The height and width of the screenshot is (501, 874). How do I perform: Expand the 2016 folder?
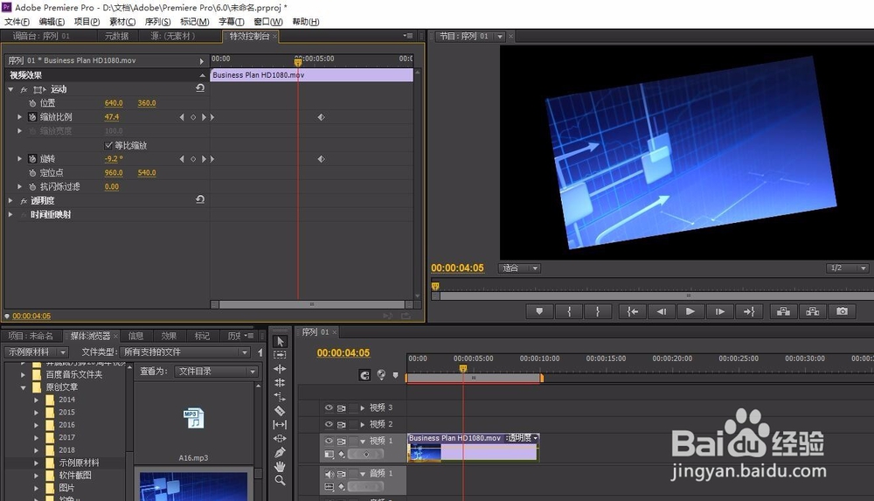pyautogui.click(x=36, y=425)
